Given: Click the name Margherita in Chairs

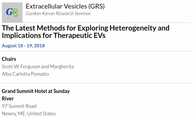Looking at the screenshot, I should point(62,67).
